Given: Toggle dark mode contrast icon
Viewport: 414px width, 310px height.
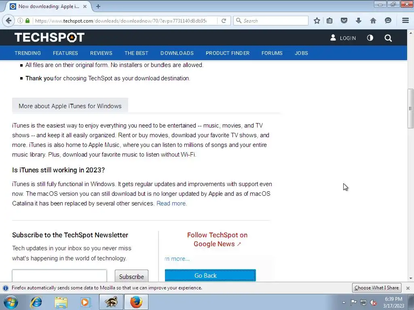Looking at the screenshot, I should tap(370, 38).
